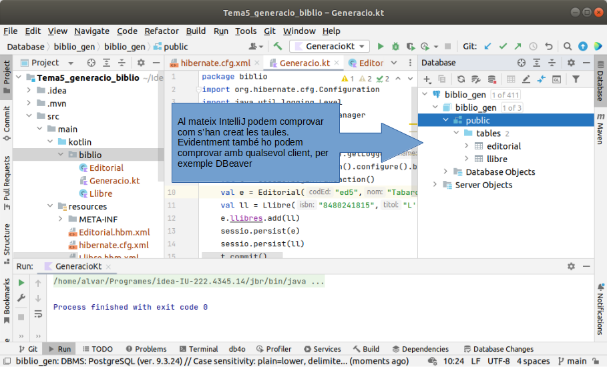Update project via Git blue arrow
This screenshot has width=607, height=367.
[x=487, y=47]
